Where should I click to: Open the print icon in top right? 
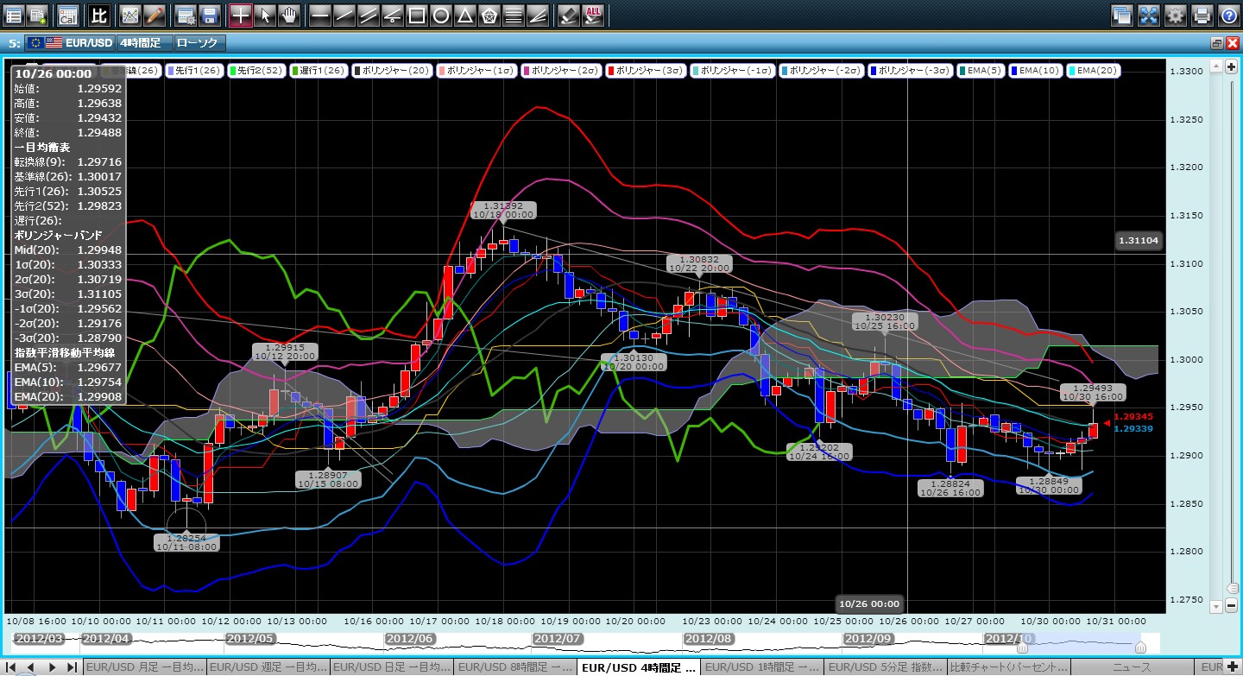[1202, 15]
